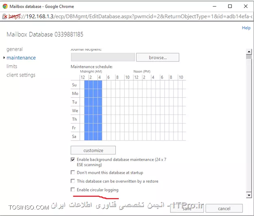This screenshot has height=216, width=254.
Task: Click the Mailbox Database 0339881185 title
Action: pos(45,34)
